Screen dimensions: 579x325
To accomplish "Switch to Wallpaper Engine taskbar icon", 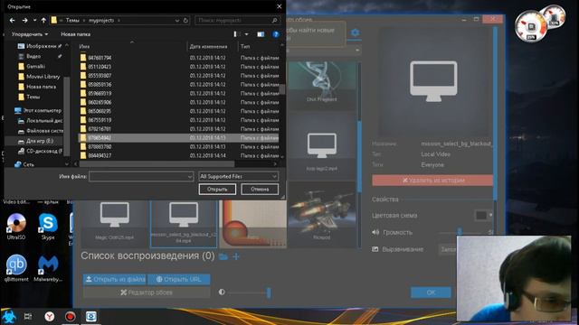I will 90,317.
